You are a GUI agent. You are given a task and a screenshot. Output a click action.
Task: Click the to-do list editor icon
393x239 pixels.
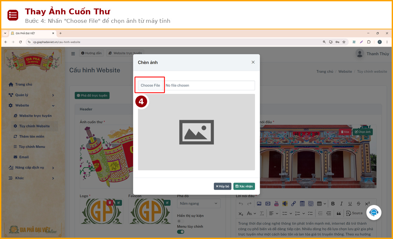[310, 214]
